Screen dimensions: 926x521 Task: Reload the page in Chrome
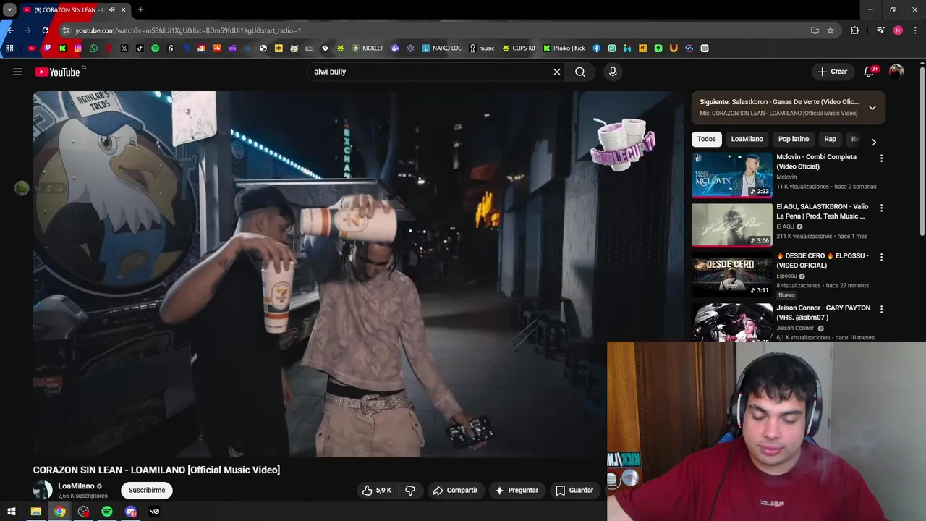click(x=45, y=30)
